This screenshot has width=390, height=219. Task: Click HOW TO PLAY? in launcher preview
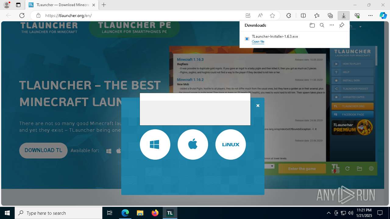click(352, 64)
